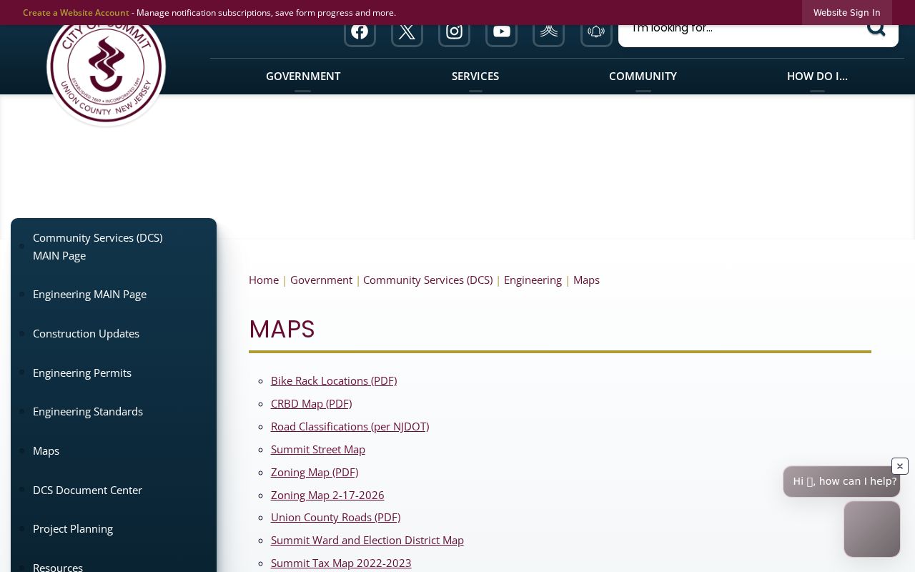Go to Home in the breadcrumb
The height and width of the screenshot is (572, 915).
click(264, 280)
